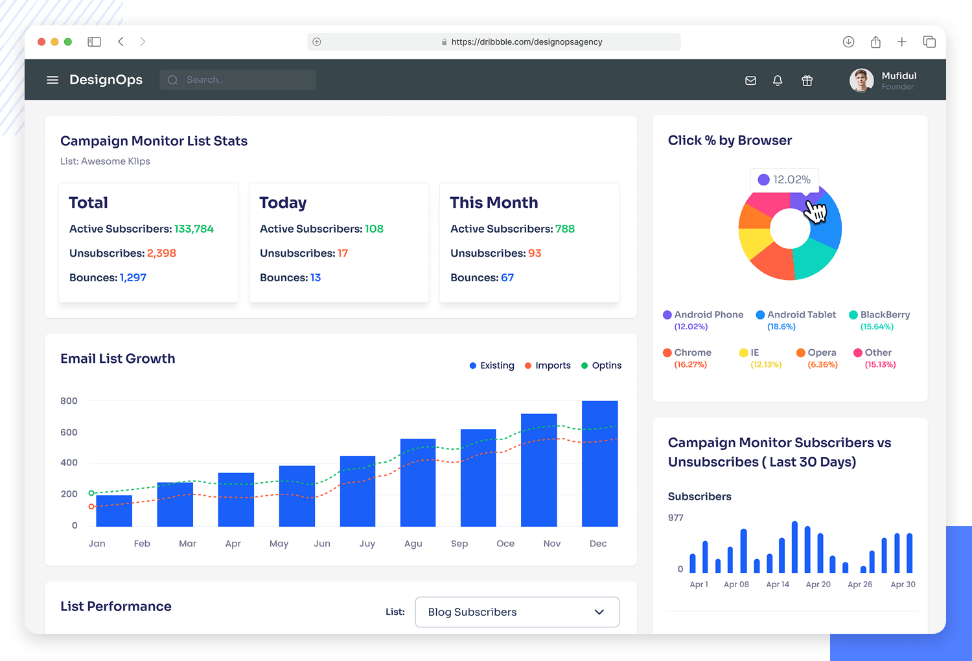Click the browser downloads icon
The height and width of the screenshot is (661, 972).
(848, 41)
